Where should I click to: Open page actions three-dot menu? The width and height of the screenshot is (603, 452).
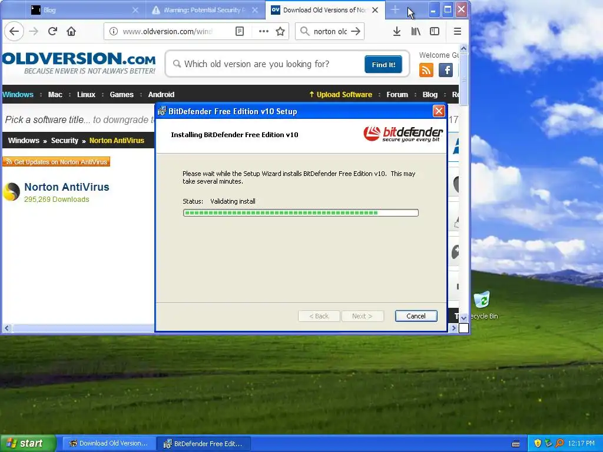coord(263,31)
